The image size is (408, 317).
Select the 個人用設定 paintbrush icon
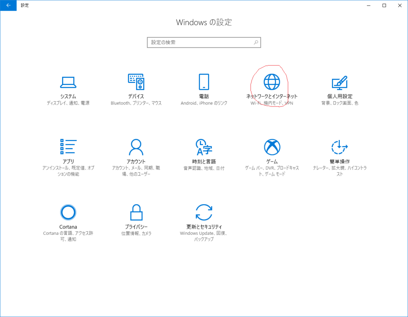click(x=340, y=82)
